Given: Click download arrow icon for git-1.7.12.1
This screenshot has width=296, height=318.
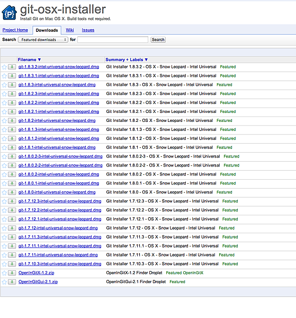Looking at the screenshot, I should coord(12,219).
